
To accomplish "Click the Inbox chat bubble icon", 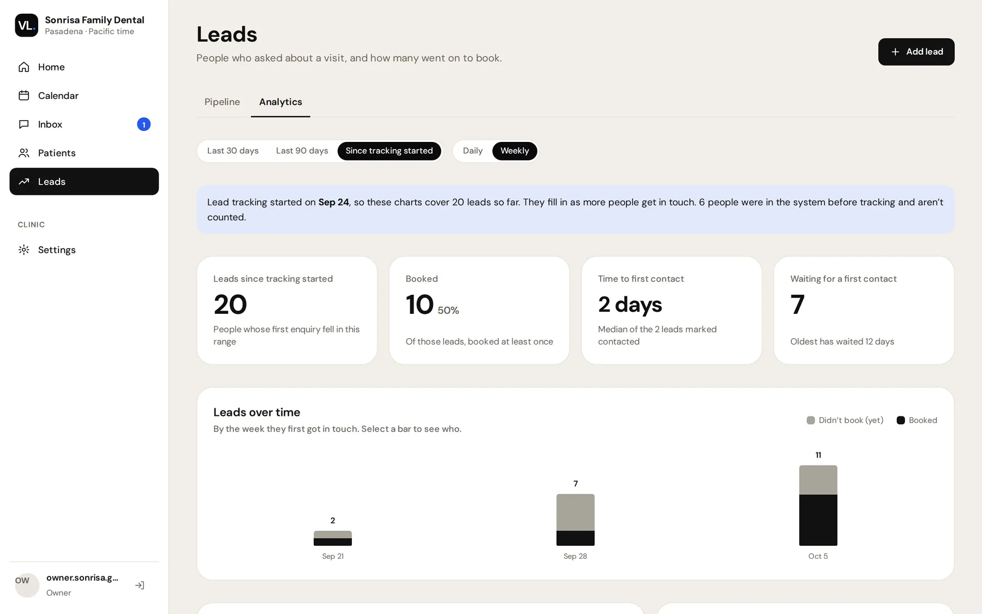I will click(x=23, y=124).
